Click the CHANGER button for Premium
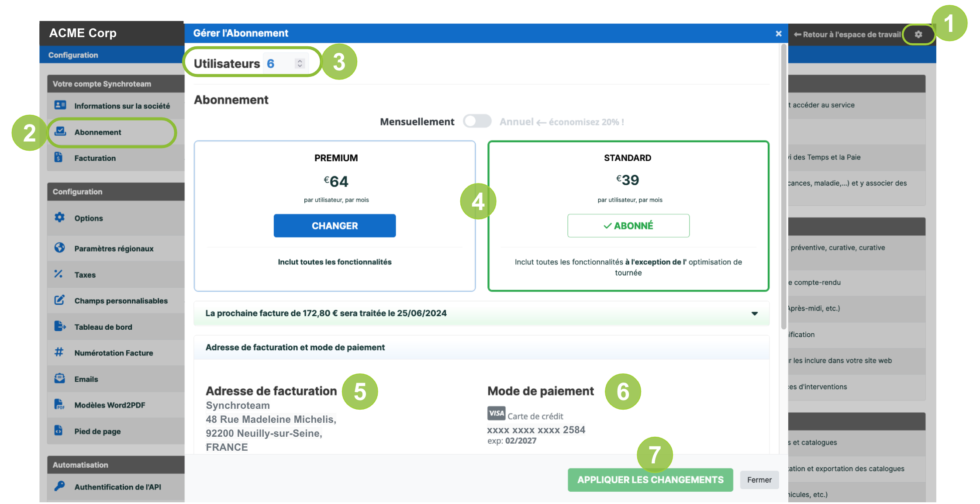The width and height of the screenshot is (980, 504). [x=335, y=226]
